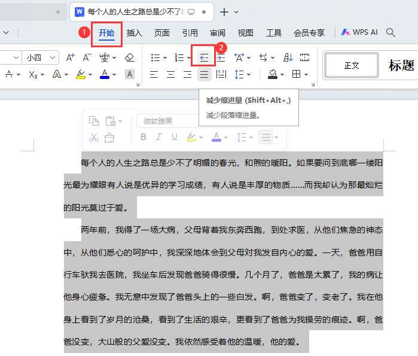This screenshot has width=418, height=356.
Task: Clear formatting with eraser icon
Action: pos(130,57)
